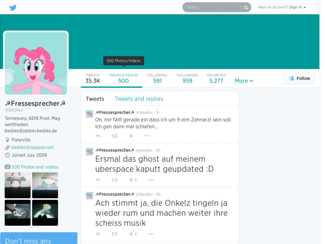The height and width of the screenshot is (244, 325).
Task: View the Followers 959 list
Action: (x=187, y=78)
